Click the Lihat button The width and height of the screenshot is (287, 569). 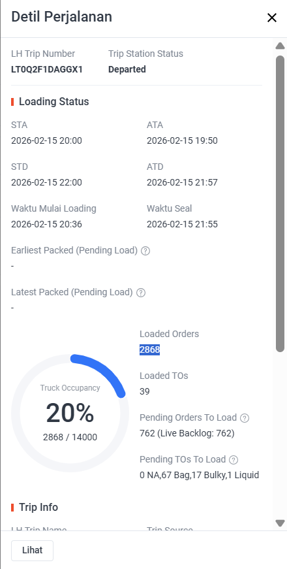[32, 550]
